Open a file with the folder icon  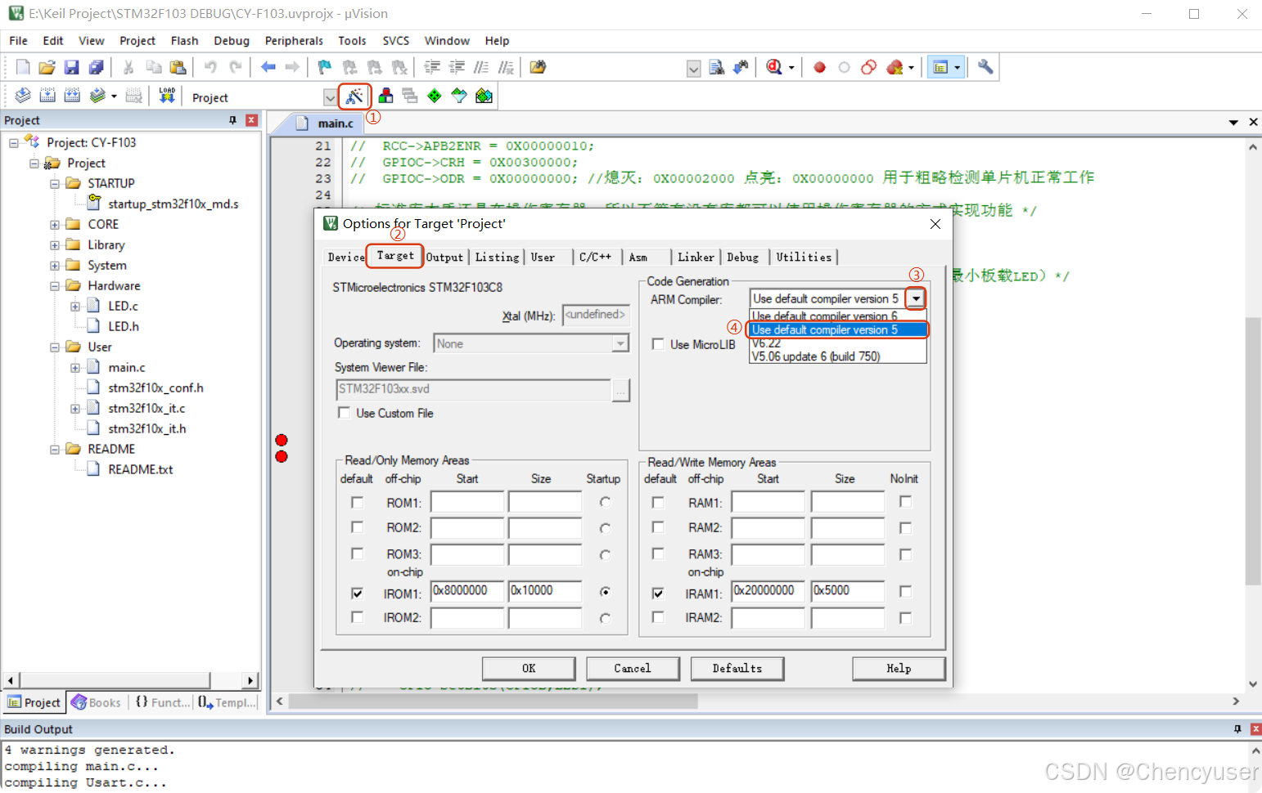(47, 67)
